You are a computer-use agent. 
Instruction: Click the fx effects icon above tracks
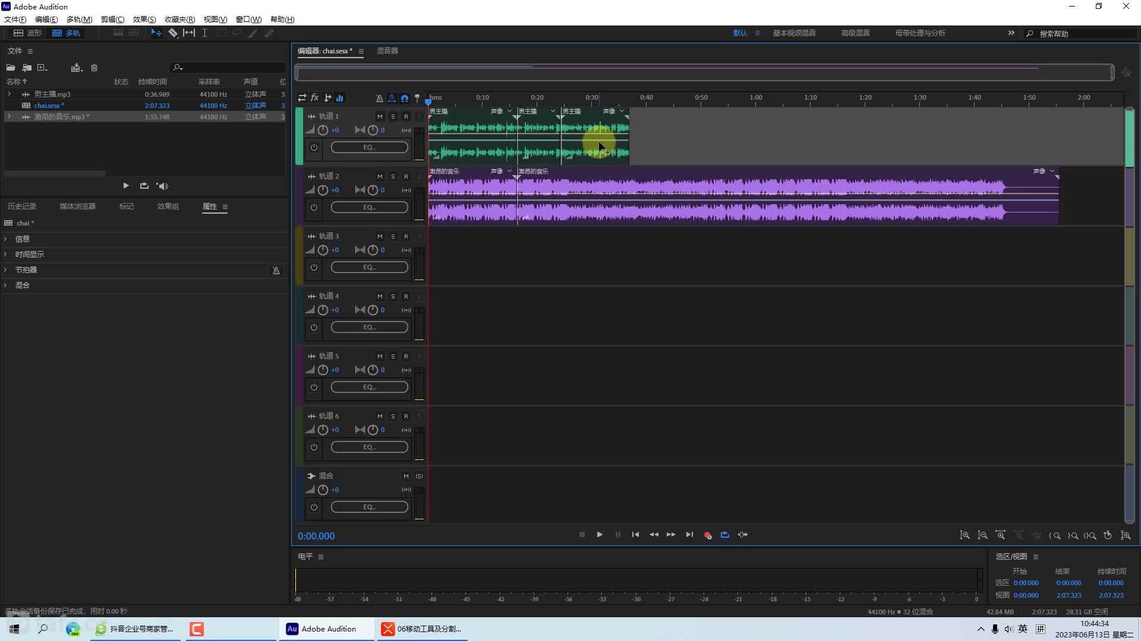pyautogui.click(x=314, y=98)
